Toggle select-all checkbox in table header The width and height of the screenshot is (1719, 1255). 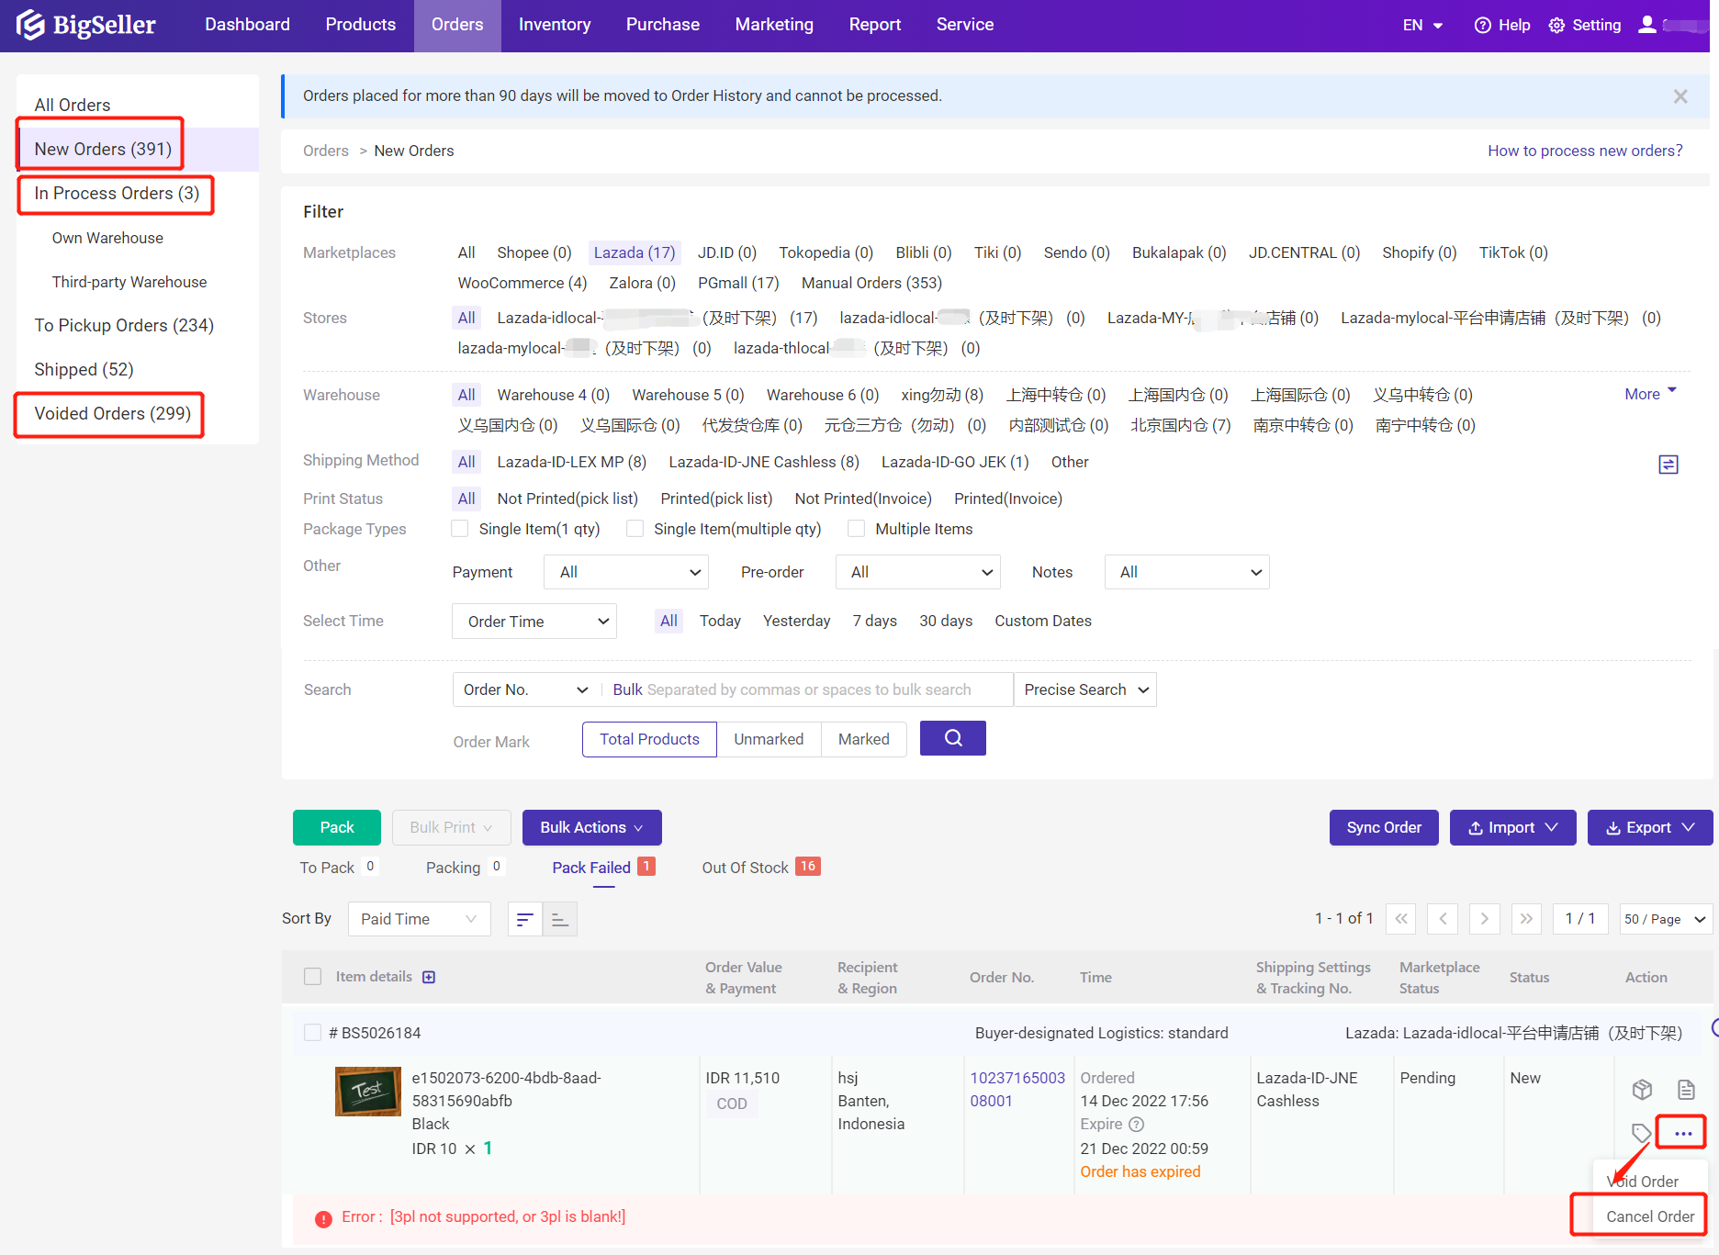313,977
